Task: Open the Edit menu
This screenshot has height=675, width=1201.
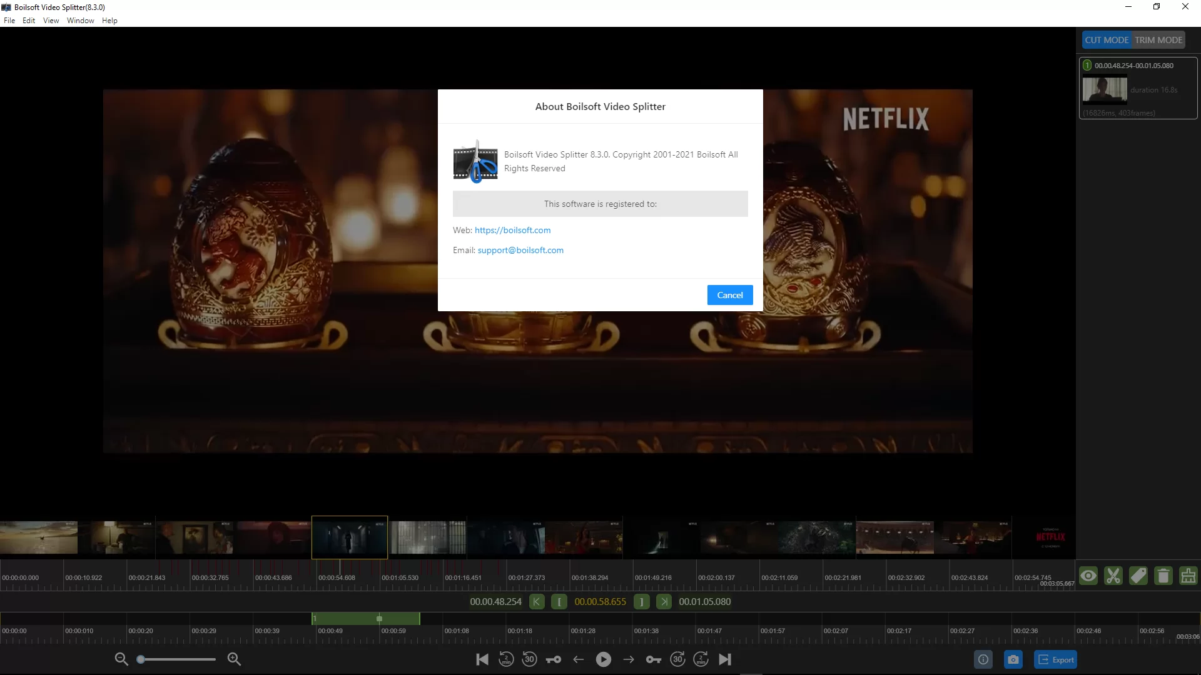Action: [x=29, y=21]
